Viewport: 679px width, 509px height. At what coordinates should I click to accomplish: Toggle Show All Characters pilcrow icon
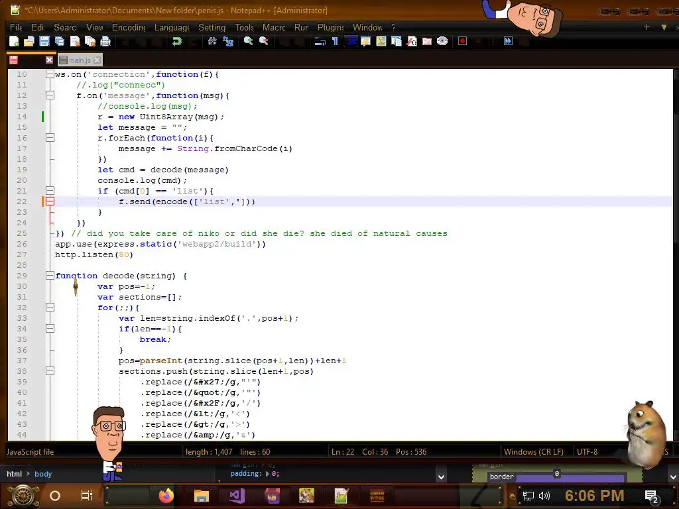[x=335, y=41]
